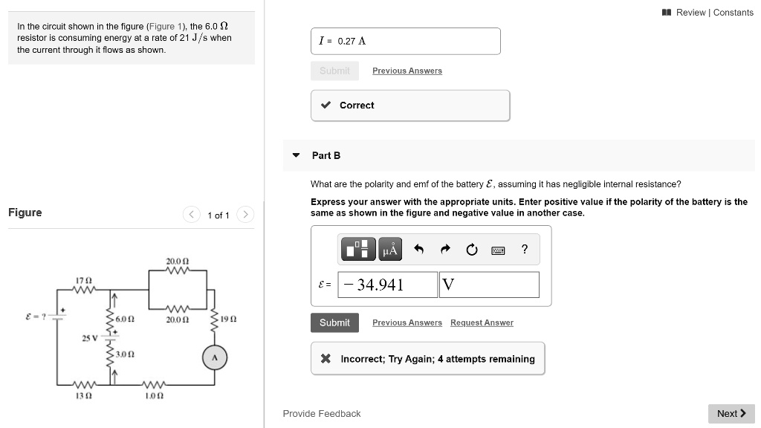Screen dimensions: 761x428
Task: Click the X icon on the Incorrect banner
Action: (x=325, y=358)
